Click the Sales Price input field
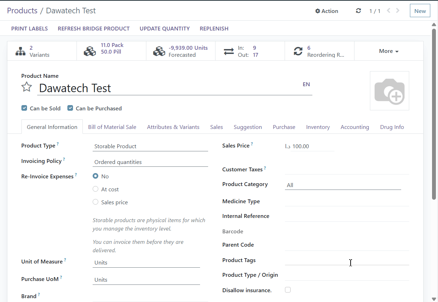This screenshot has width=438, height=302. [313, 146]
